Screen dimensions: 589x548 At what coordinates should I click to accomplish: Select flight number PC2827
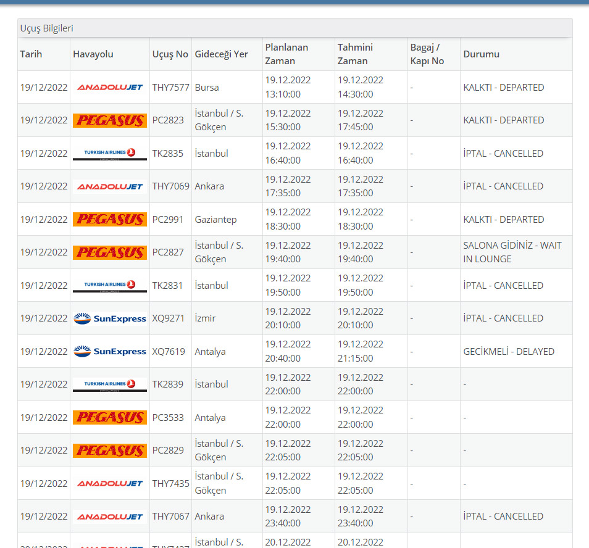click(x=168, y=252)
